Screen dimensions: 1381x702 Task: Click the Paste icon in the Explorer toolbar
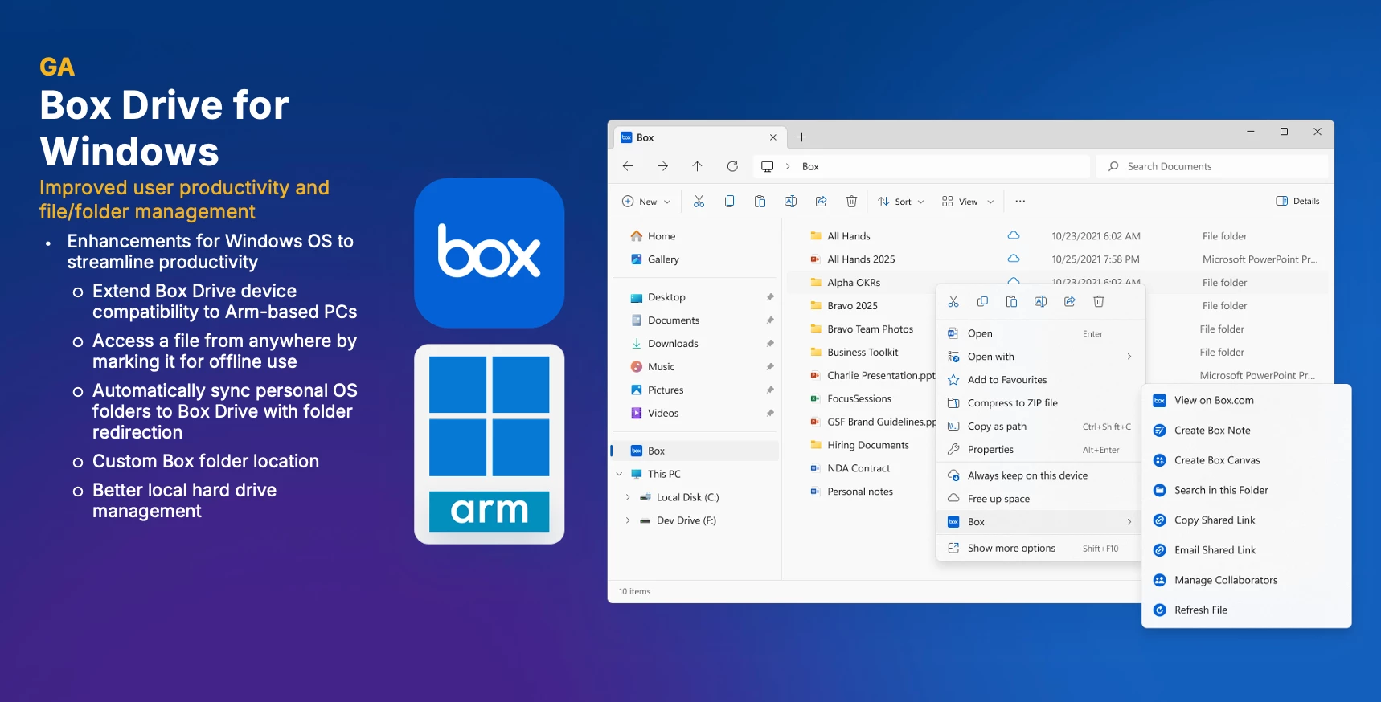[760, 202]
